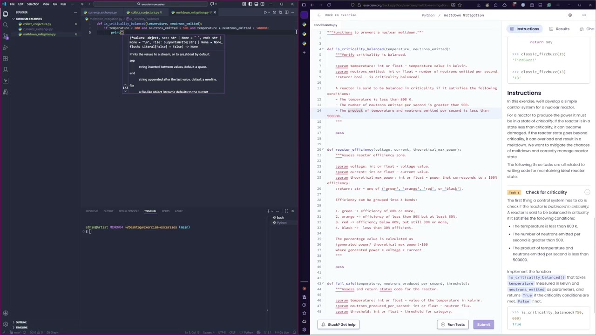Switch to collatz_conjecture.py editor tab
The height and width of the screenshot is (335, 596).
[x=145, y=13]
